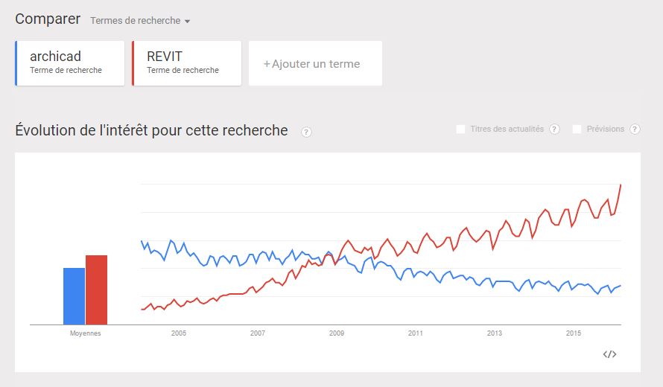Select the archicad search term card
663x387 pixels.
70,63
